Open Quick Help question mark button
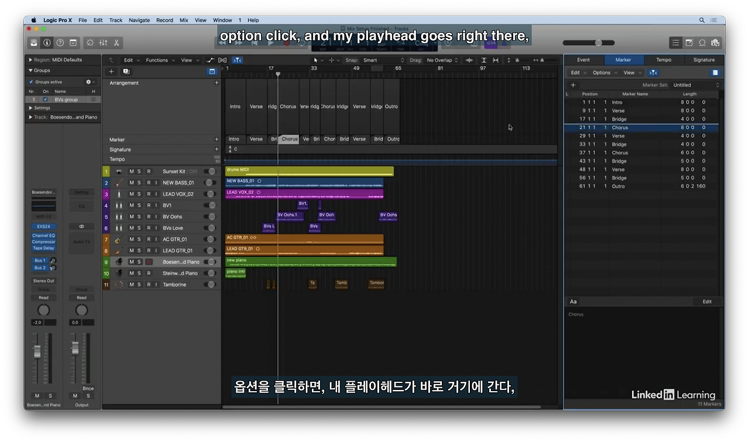749x442 pixels. [60, 43]
